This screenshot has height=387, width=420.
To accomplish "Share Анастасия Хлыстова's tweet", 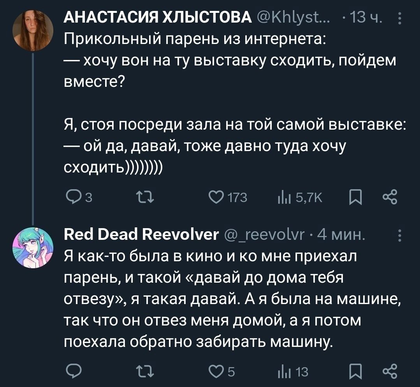I will (x=390, y=198).
